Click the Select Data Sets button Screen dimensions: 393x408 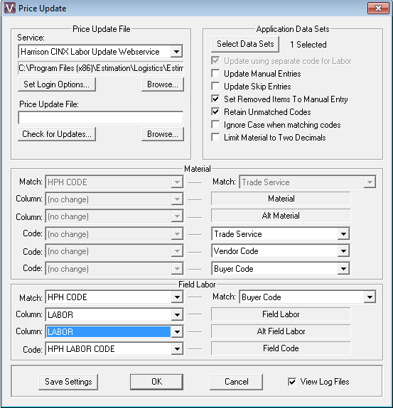(x=245, y=44)
